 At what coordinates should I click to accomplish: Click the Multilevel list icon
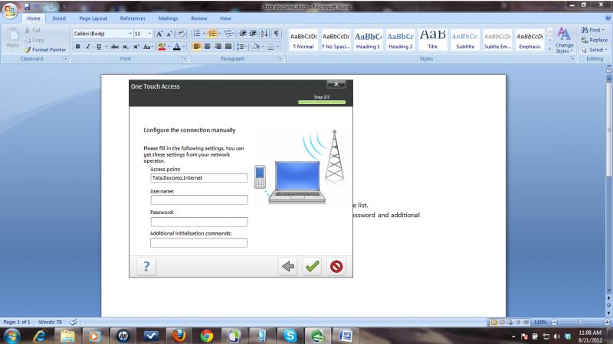228,34
